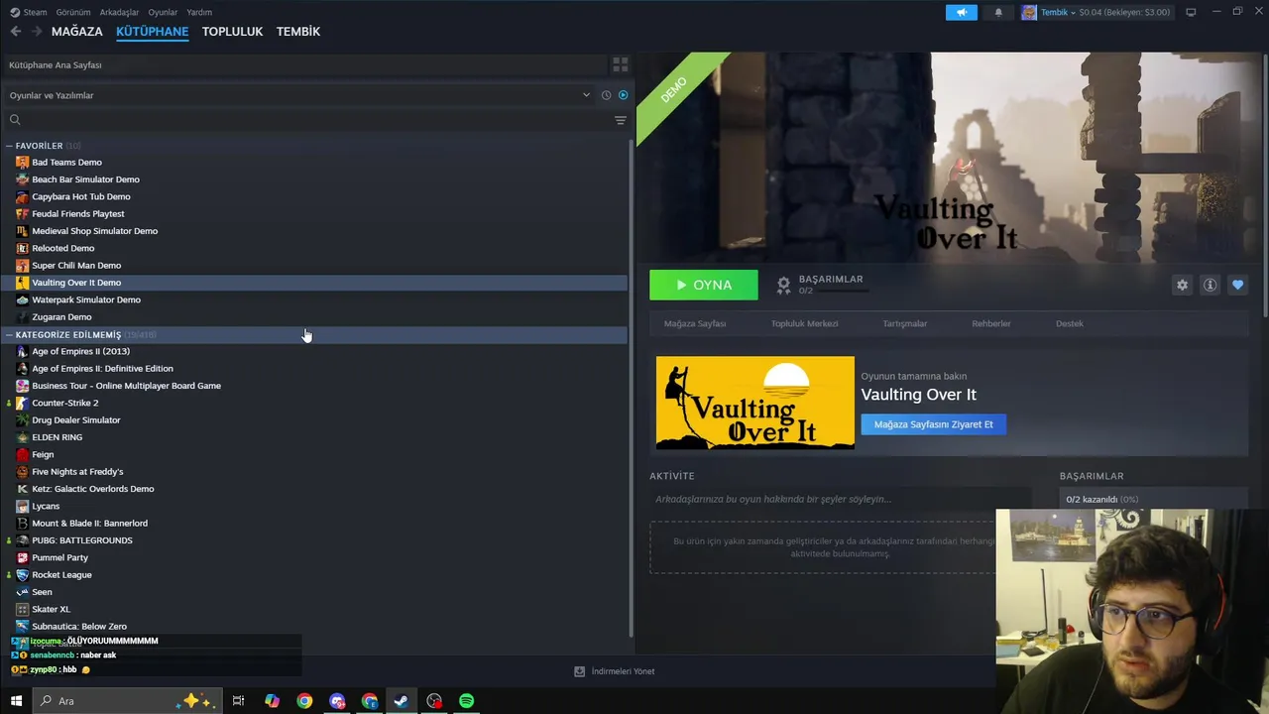Open the game info icon
Image resolution: width=1269 pixels, height=714 pixels.
pos(1210,285)
